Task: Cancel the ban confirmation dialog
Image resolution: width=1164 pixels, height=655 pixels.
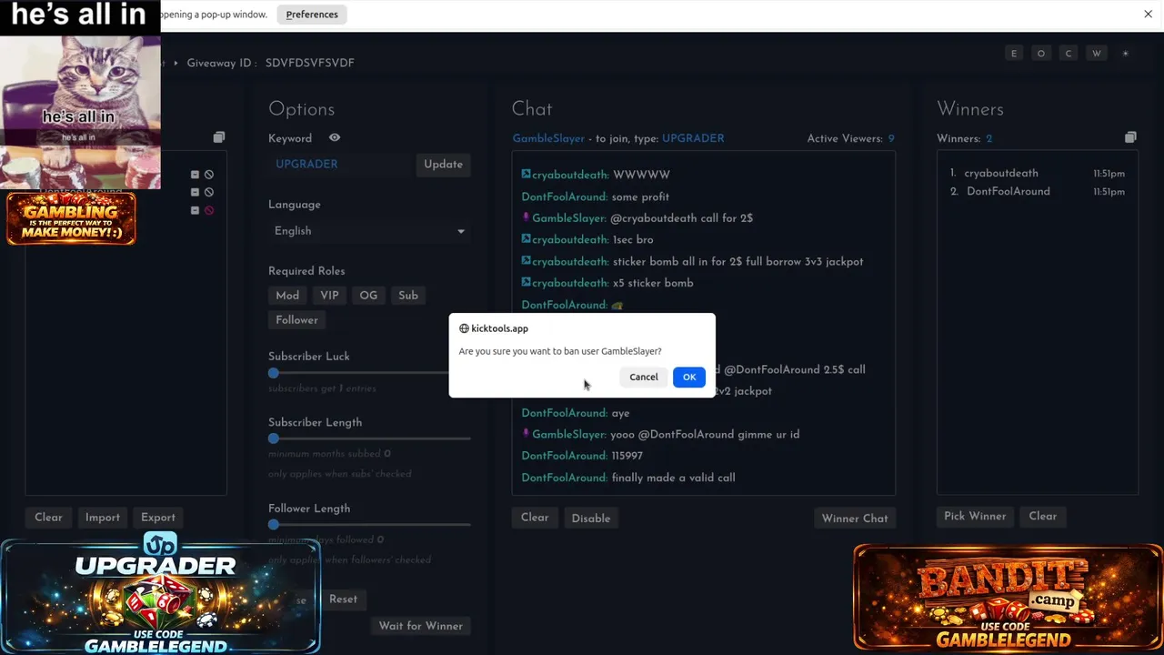Action: click(x=644, y=377)
